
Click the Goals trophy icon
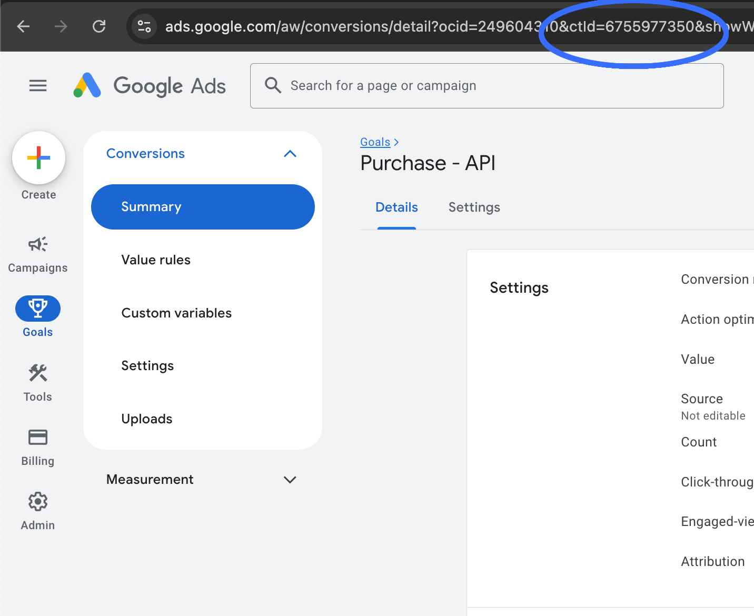37,308
